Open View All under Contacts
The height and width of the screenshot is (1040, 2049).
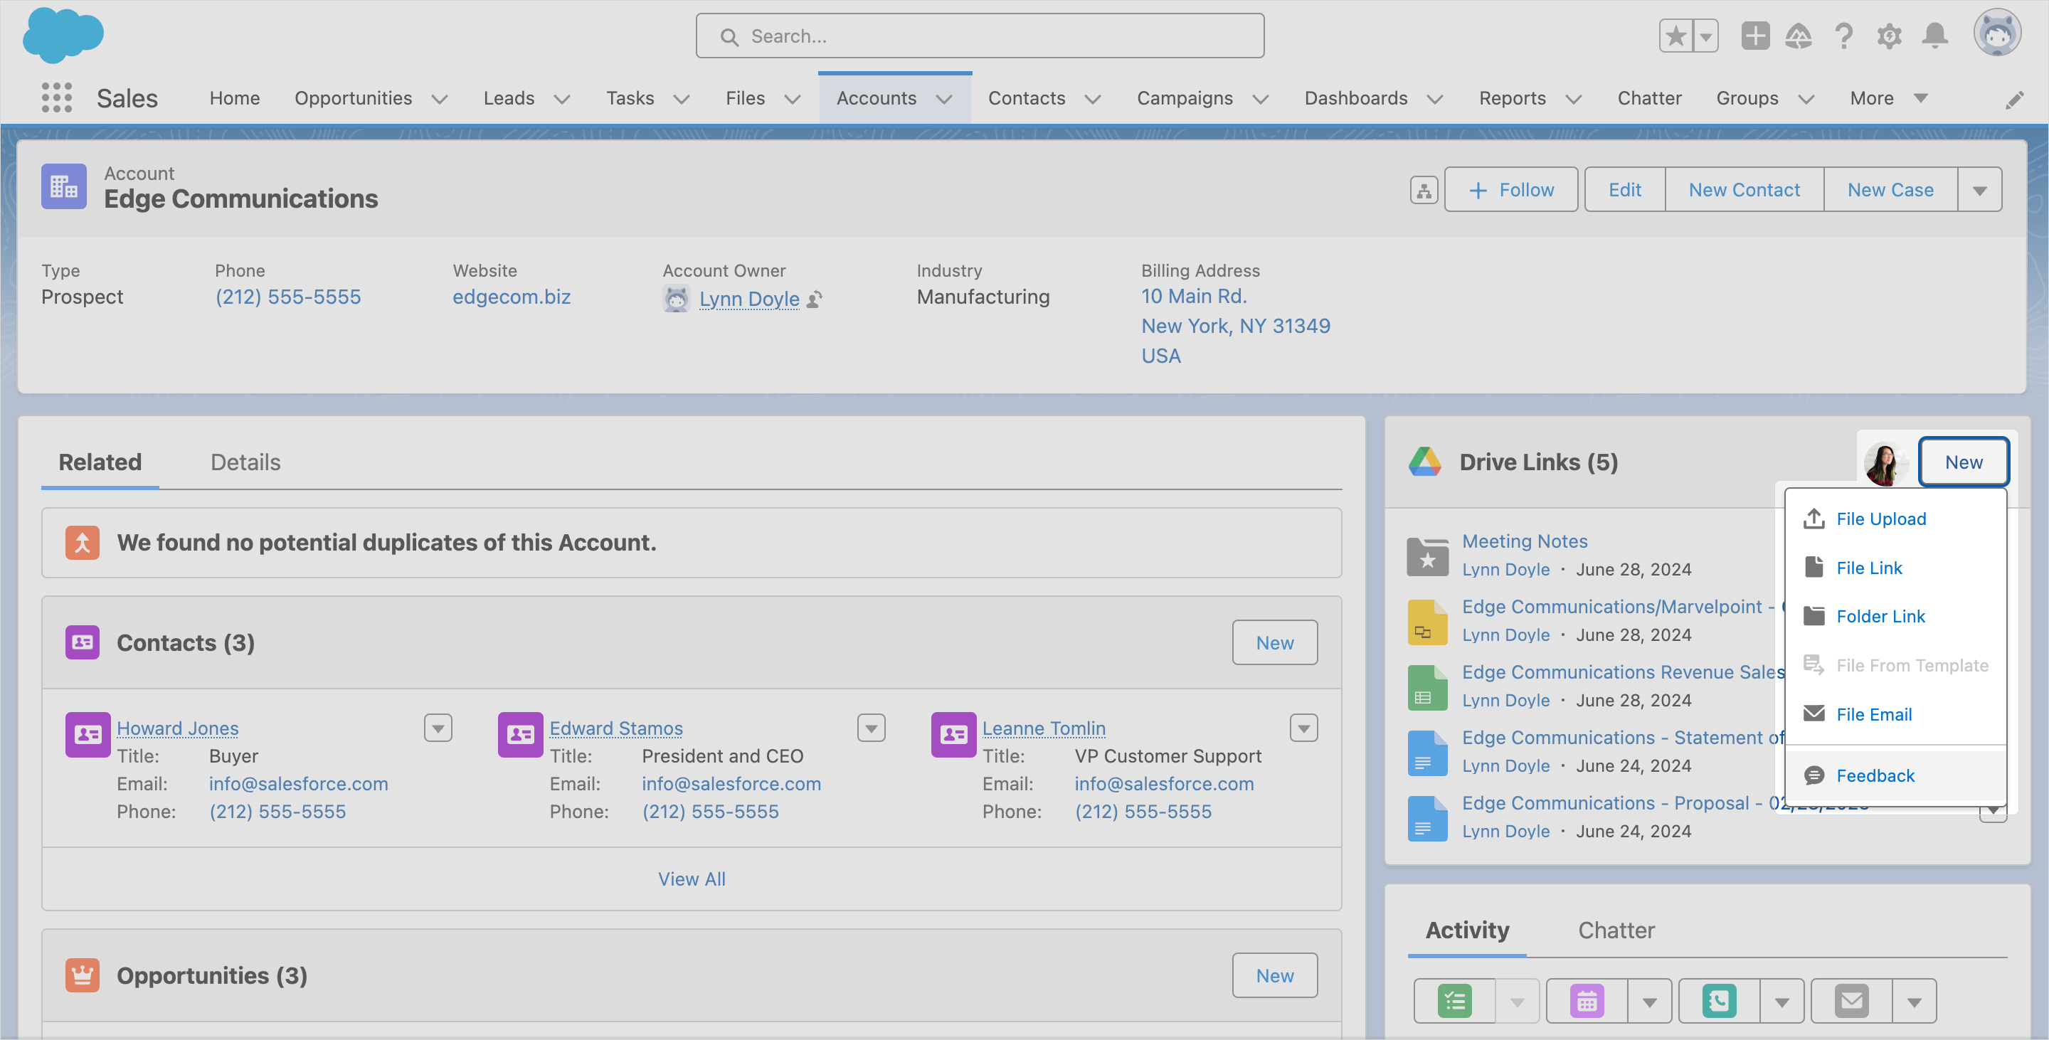click(692, 879)
